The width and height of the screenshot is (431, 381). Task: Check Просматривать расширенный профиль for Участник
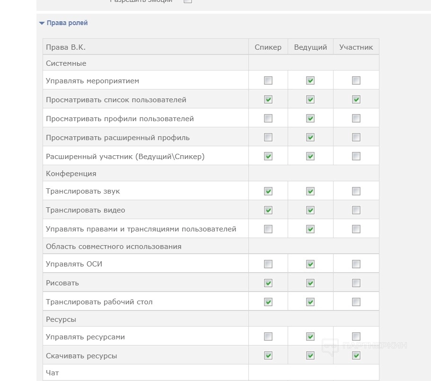(356, 137)
